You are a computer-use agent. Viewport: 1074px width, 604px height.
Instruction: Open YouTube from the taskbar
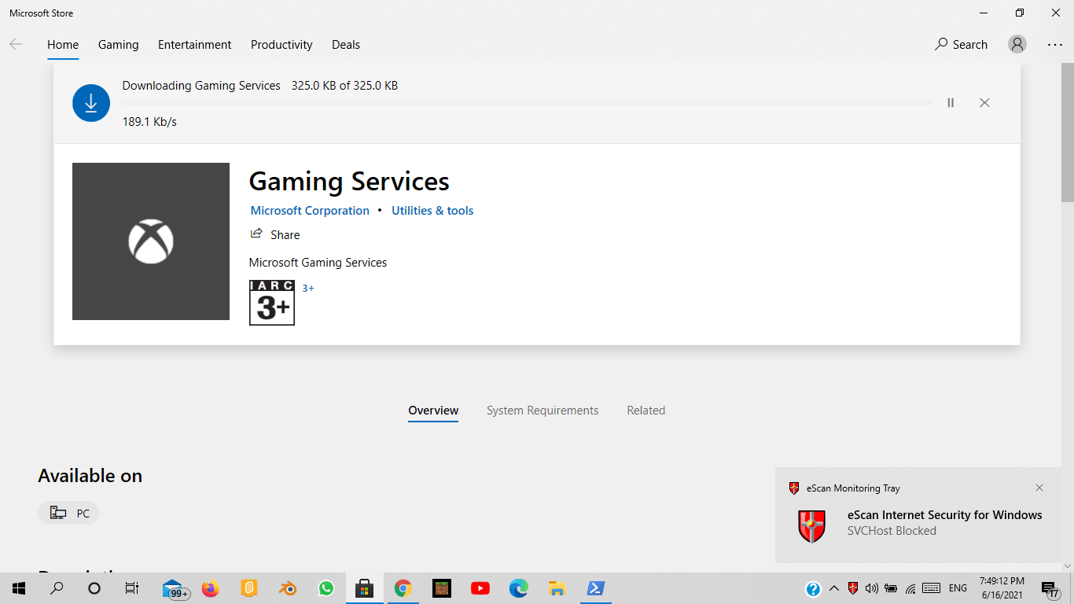pos(480,588)
